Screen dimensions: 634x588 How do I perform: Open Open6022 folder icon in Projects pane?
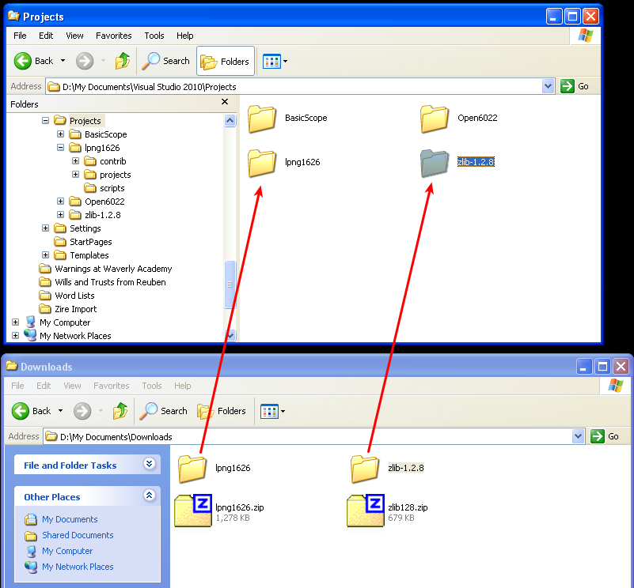[x=435, y=119]
